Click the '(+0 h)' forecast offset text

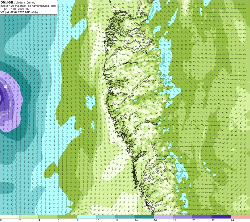34,12
